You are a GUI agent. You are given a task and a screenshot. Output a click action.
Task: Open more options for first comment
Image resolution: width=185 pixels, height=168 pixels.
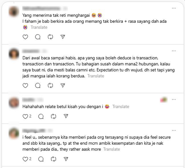(x=174, y=8)
